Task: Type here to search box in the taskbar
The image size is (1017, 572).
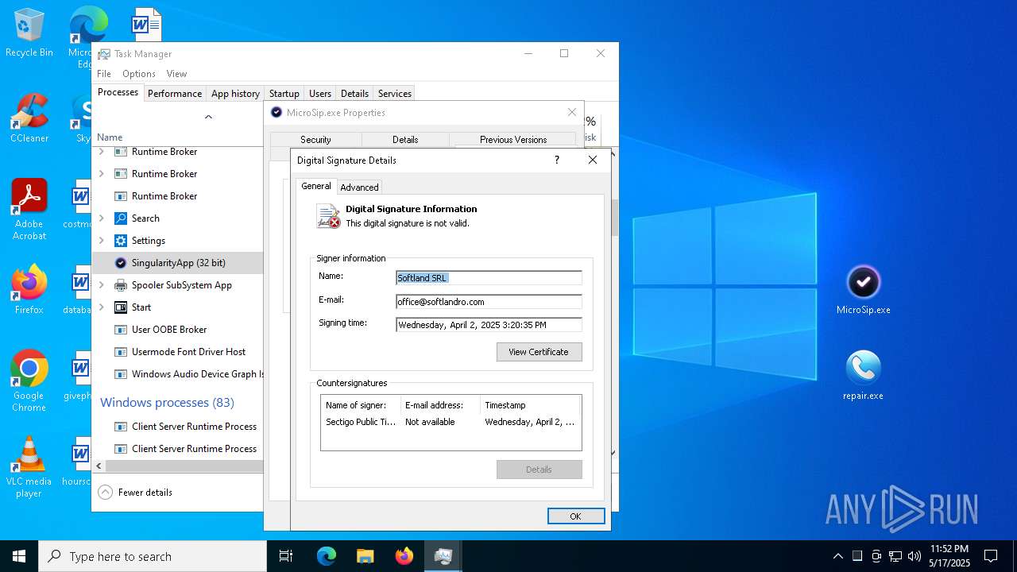Action: click(153, 556)
